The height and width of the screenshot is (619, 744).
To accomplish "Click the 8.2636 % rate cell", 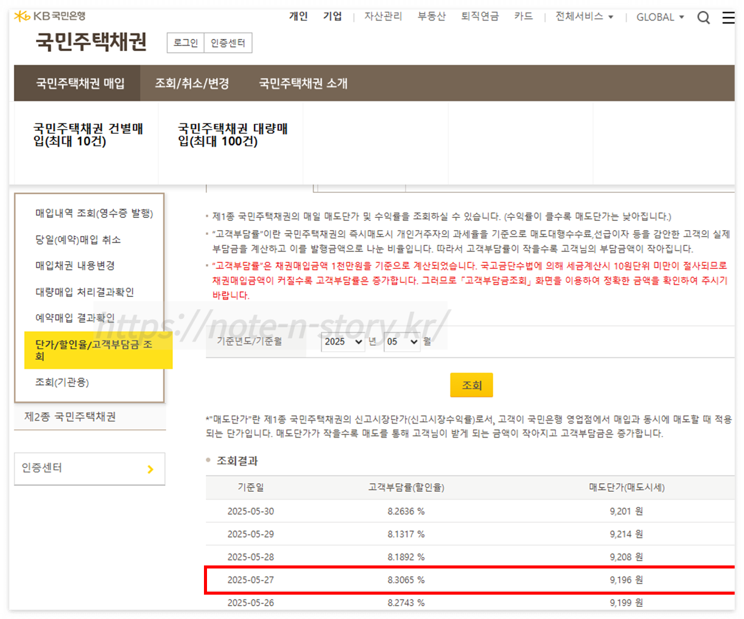I will (x=406, y=511).
